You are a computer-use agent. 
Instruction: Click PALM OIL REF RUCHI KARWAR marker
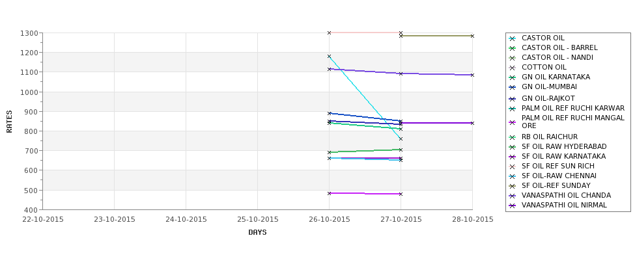pyautogui.click(x=513, y=109)
